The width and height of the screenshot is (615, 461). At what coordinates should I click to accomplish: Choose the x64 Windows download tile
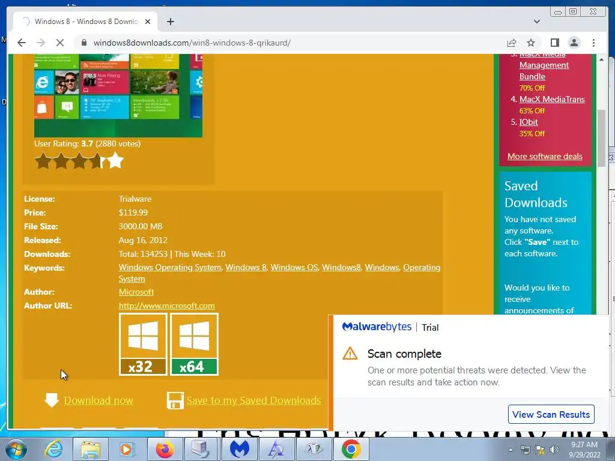(194, 344)
